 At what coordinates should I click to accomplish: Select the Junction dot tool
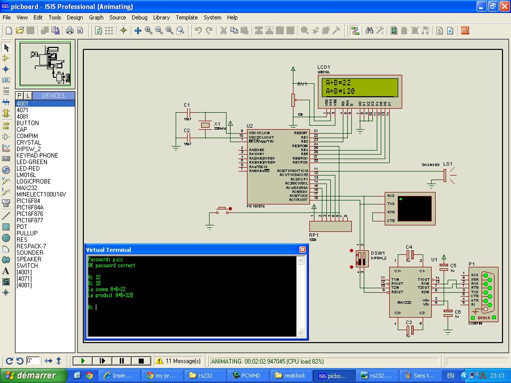point(6,69)
